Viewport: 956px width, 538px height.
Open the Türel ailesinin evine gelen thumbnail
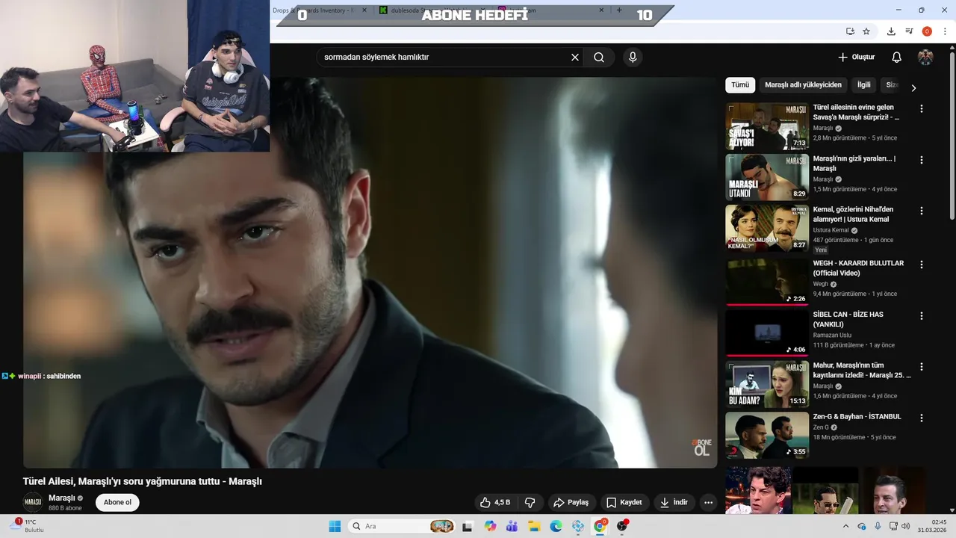767,126
